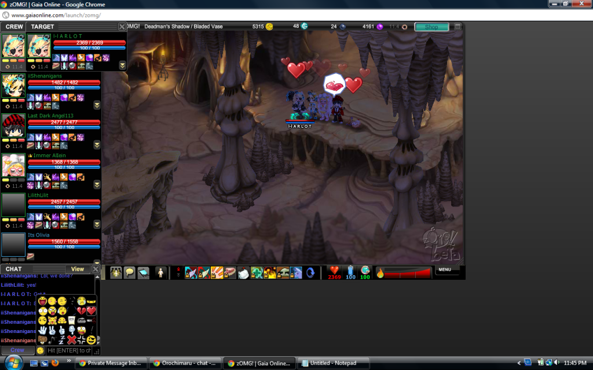Activate the orange hand slash ring
This screenshot has height=370, width=593.
tap(217, 273)
